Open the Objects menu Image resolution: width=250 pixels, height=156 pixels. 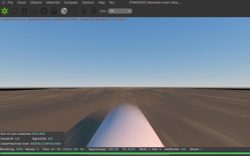pyautogui.click(x=36, y=2)
